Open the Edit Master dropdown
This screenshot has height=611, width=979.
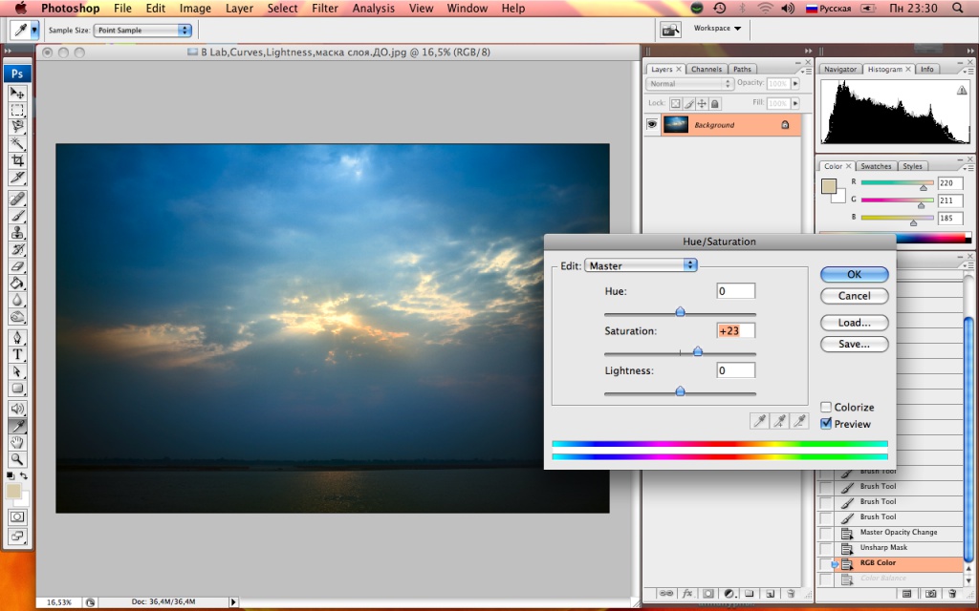(641, 265)
